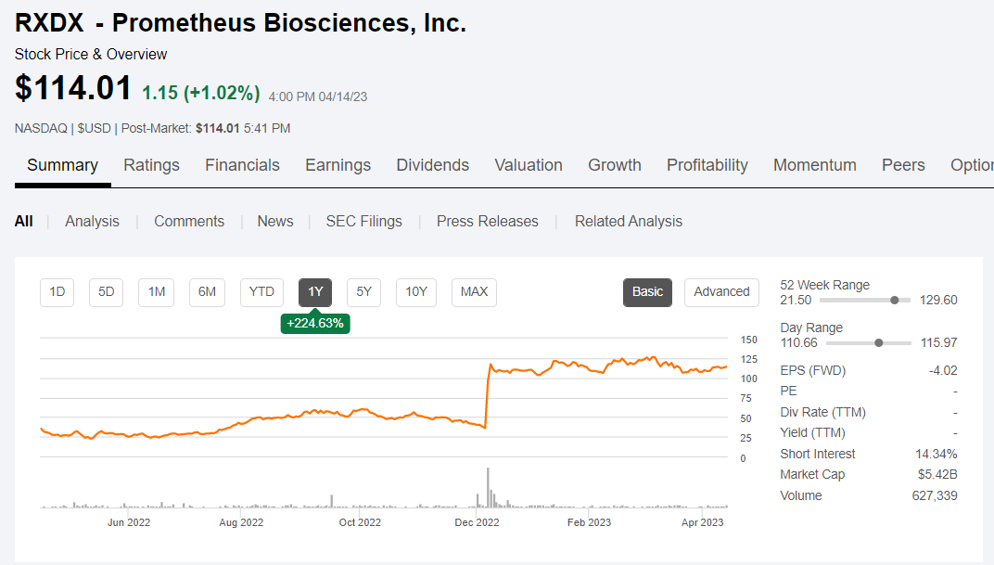Select YTD chart range
994x565 pixels.
coord(261,291)
